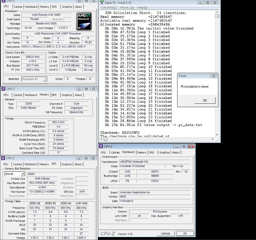Viewport: 256px width, 240px height.
Task: Expand the Slot #4 memory slot dropdown
Action: pos(23,174)
